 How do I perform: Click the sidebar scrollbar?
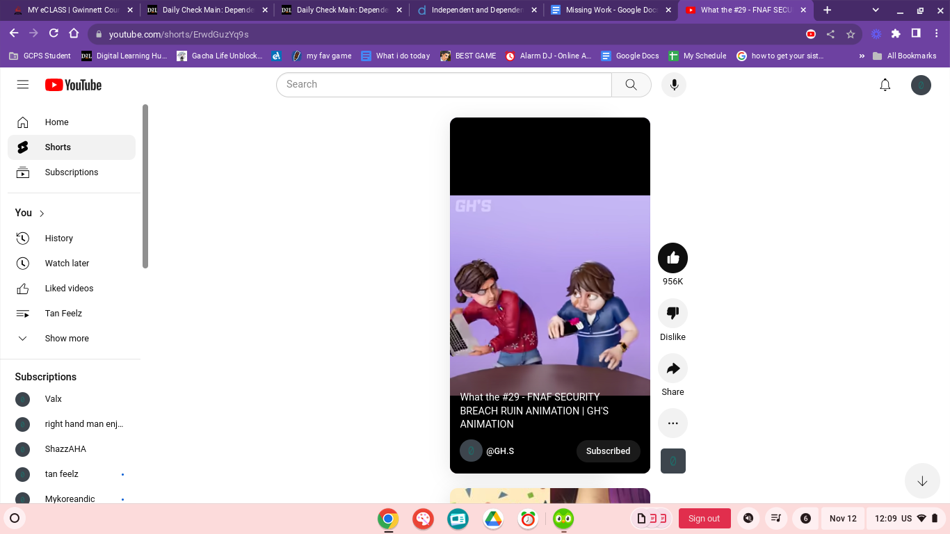[x=145, y=186]
